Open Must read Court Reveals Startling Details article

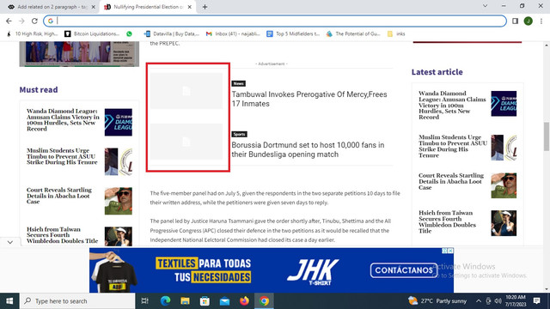click(x=59, y=196)
